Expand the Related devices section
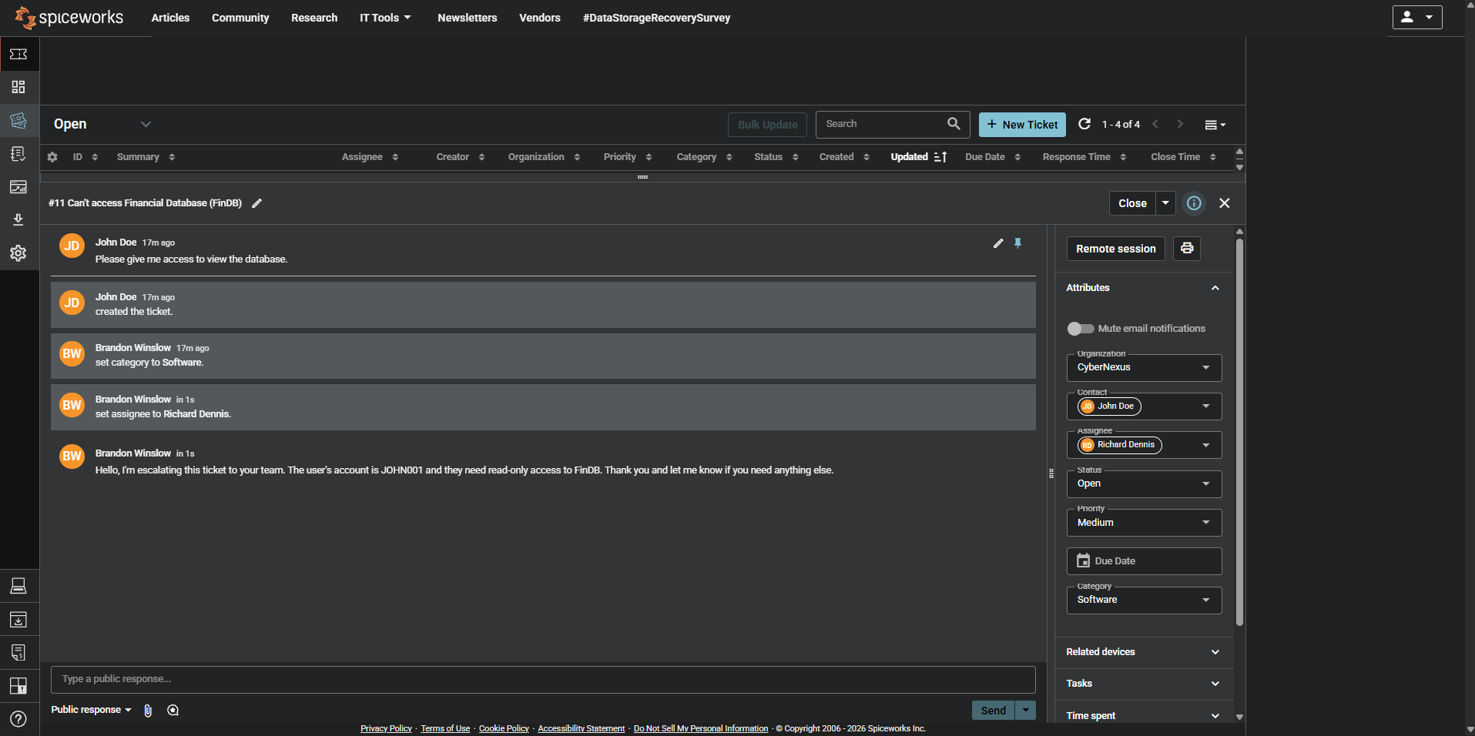1475x736 pixels. (x=1144, y=651)
